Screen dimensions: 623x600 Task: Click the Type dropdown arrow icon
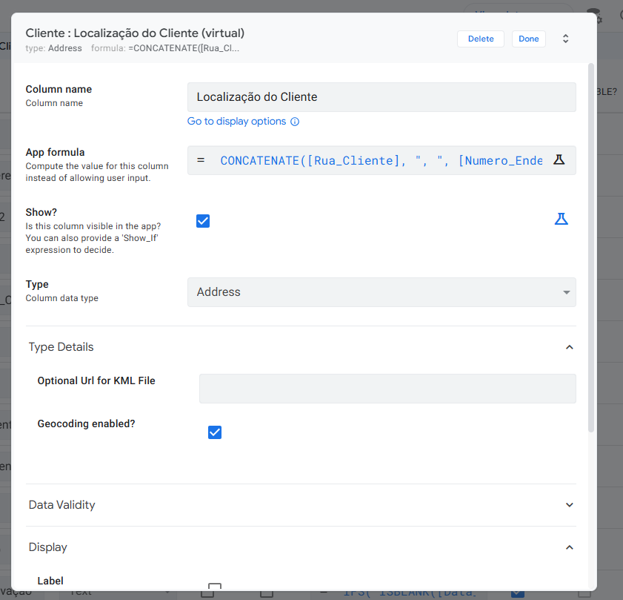(x=567, y=292)
